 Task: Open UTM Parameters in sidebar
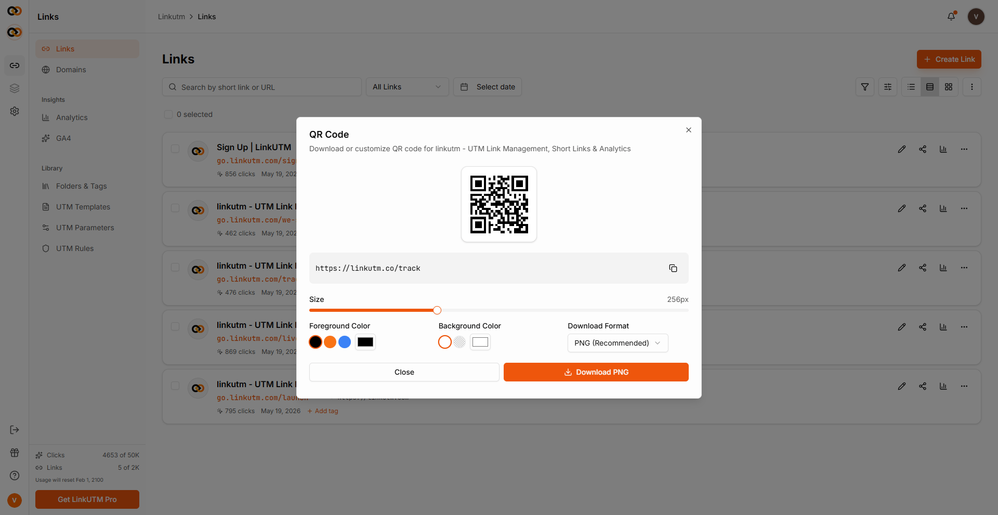[x=87, y=228]
